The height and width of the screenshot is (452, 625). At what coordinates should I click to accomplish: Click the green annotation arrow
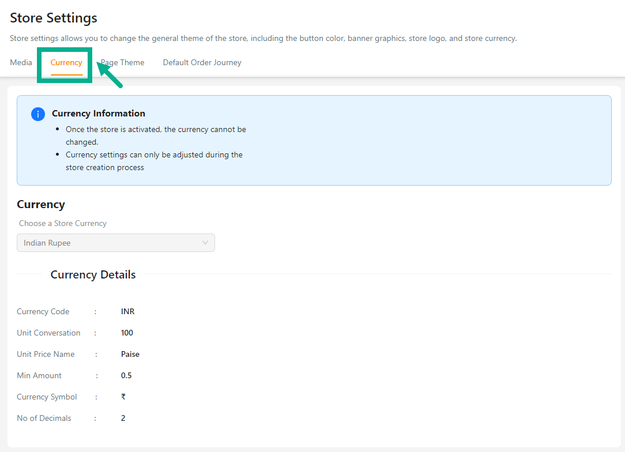pos(110,75)
